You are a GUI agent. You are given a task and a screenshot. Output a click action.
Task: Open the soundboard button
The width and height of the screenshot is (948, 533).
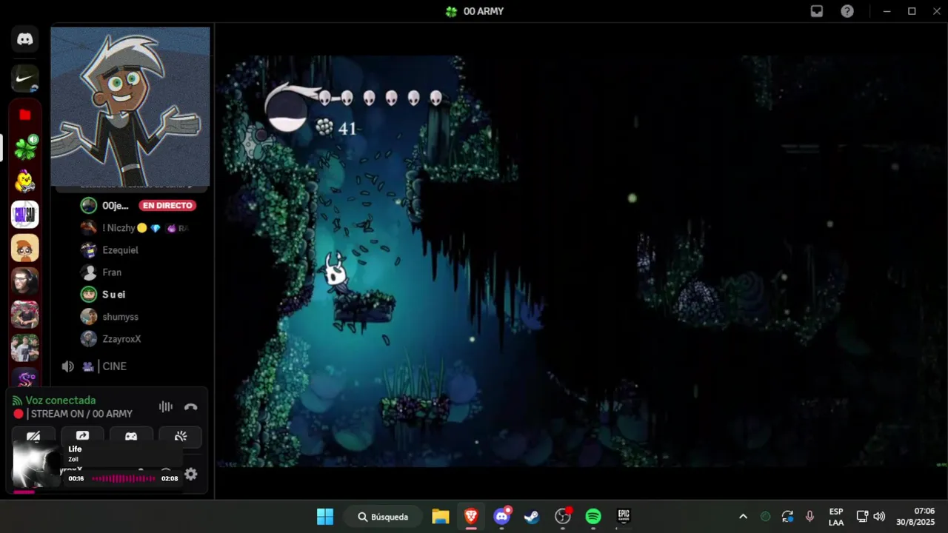pyautogui.click(x=180, y=436)
